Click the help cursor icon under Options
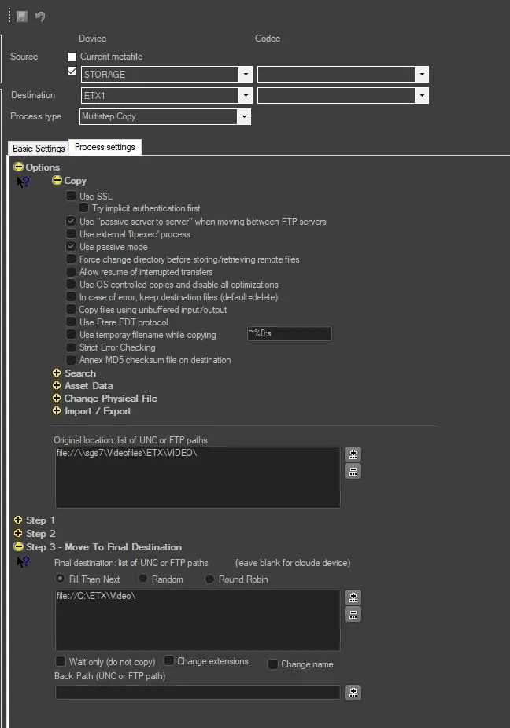This screenshot has height=728, width=510. 24,182
